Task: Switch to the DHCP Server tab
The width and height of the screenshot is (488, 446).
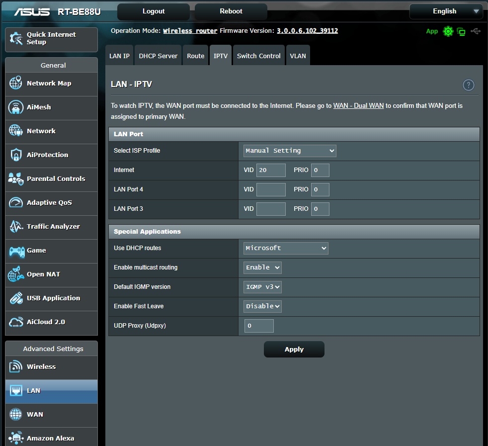Action: coord(158,56)
